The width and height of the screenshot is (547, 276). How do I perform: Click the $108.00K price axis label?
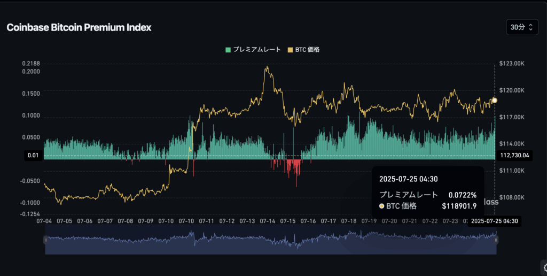tap(512, 198)
